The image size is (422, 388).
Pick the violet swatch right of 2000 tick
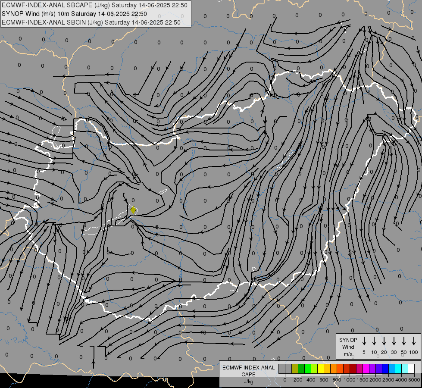(x=379, y=369)
